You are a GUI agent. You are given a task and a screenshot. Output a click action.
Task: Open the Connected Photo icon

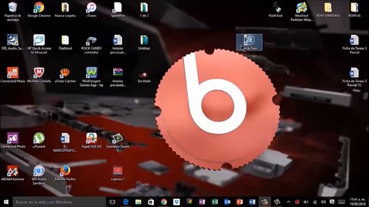click(x=13, y=140)
